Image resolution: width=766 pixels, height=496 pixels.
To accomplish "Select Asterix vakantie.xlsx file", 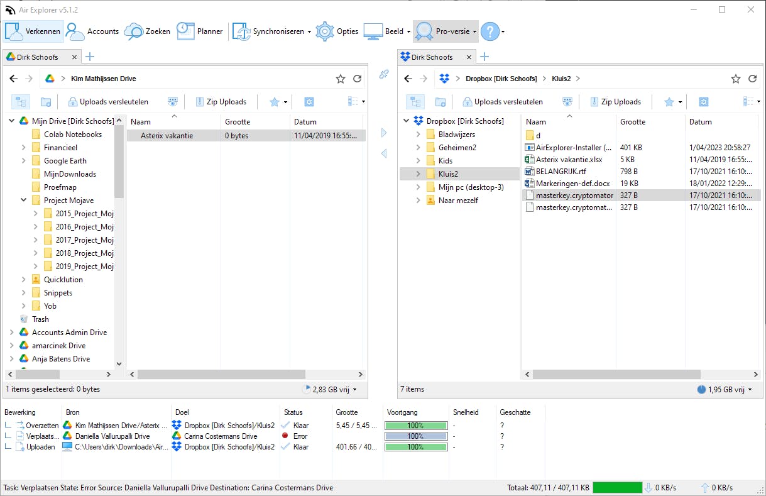I will click(569, 159).
